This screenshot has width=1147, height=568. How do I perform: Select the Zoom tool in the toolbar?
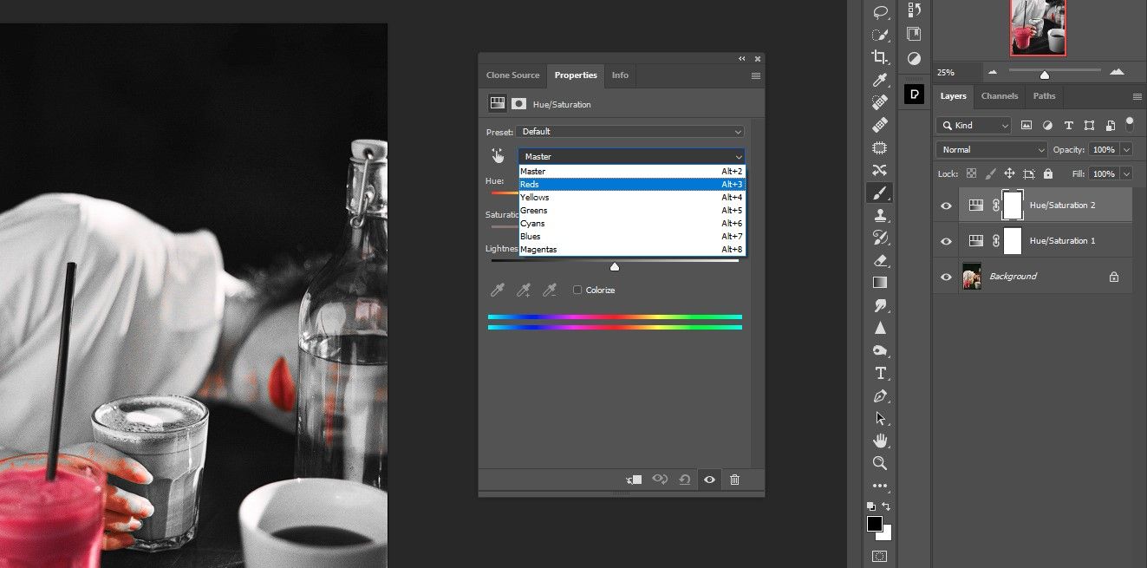pyautogui.click(x=880, y=462)
